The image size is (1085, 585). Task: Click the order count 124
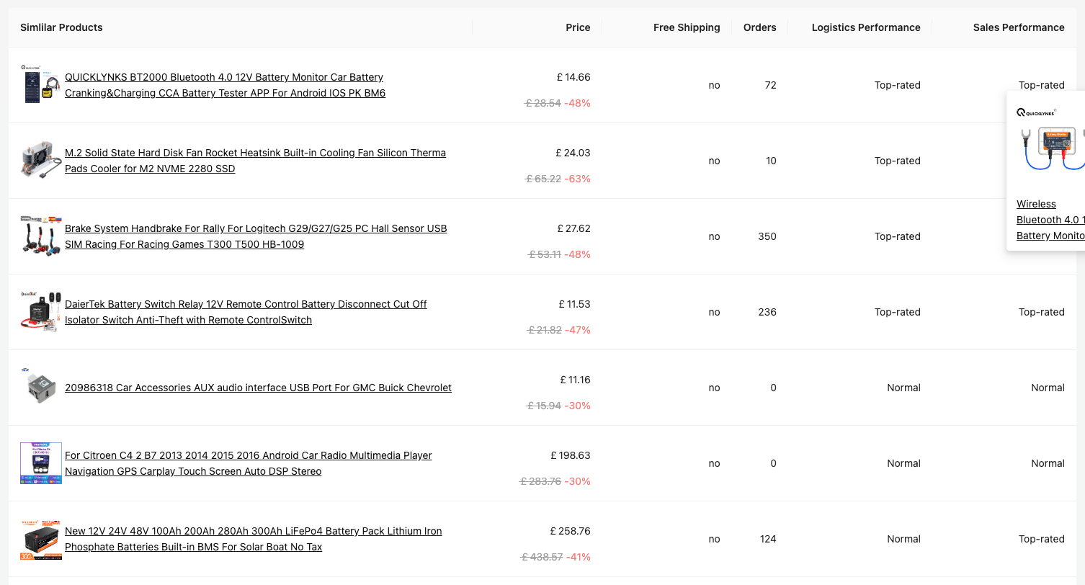click(768, 539)
